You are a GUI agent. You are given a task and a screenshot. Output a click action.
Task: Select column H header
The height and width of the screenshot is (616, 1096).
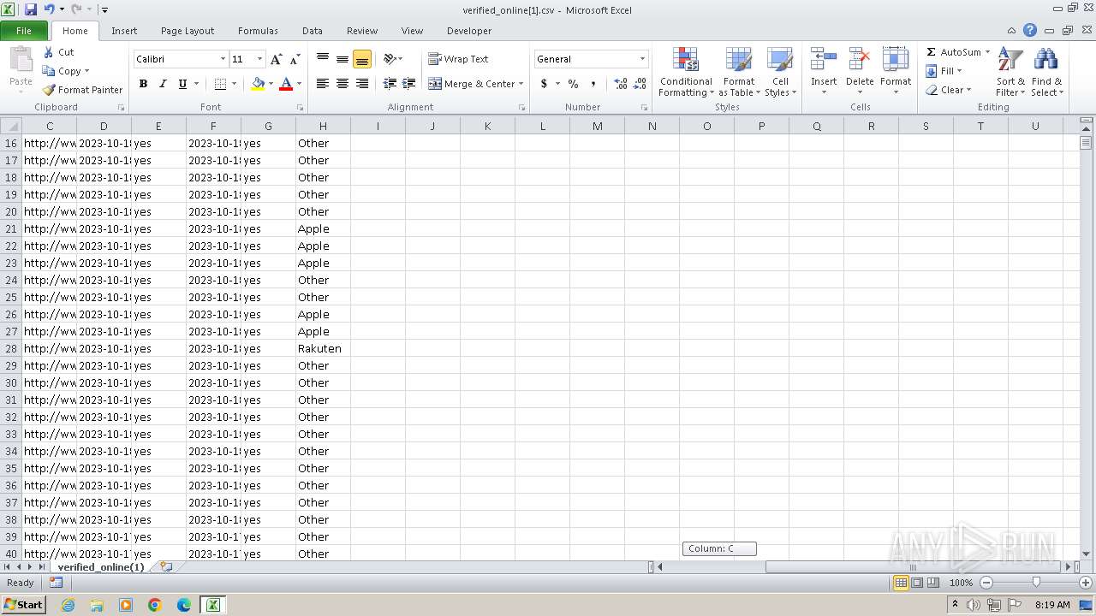pyautogui.click(x=323, y=126)
